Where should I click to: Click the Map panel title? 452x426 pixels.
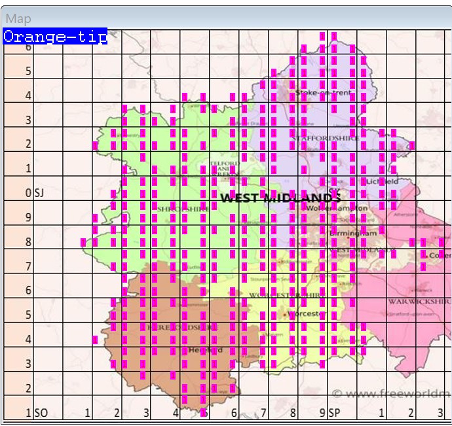(x=18, y=19)
